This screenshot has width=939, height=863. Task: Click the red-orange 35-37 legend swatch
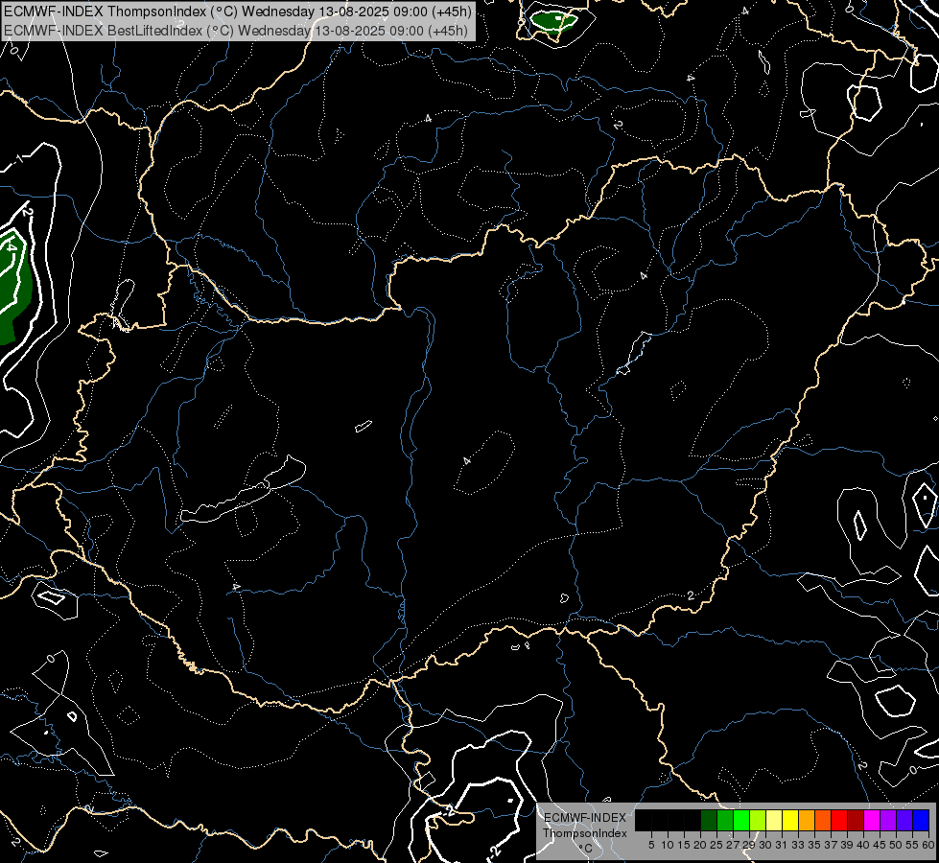coord(823,820)
